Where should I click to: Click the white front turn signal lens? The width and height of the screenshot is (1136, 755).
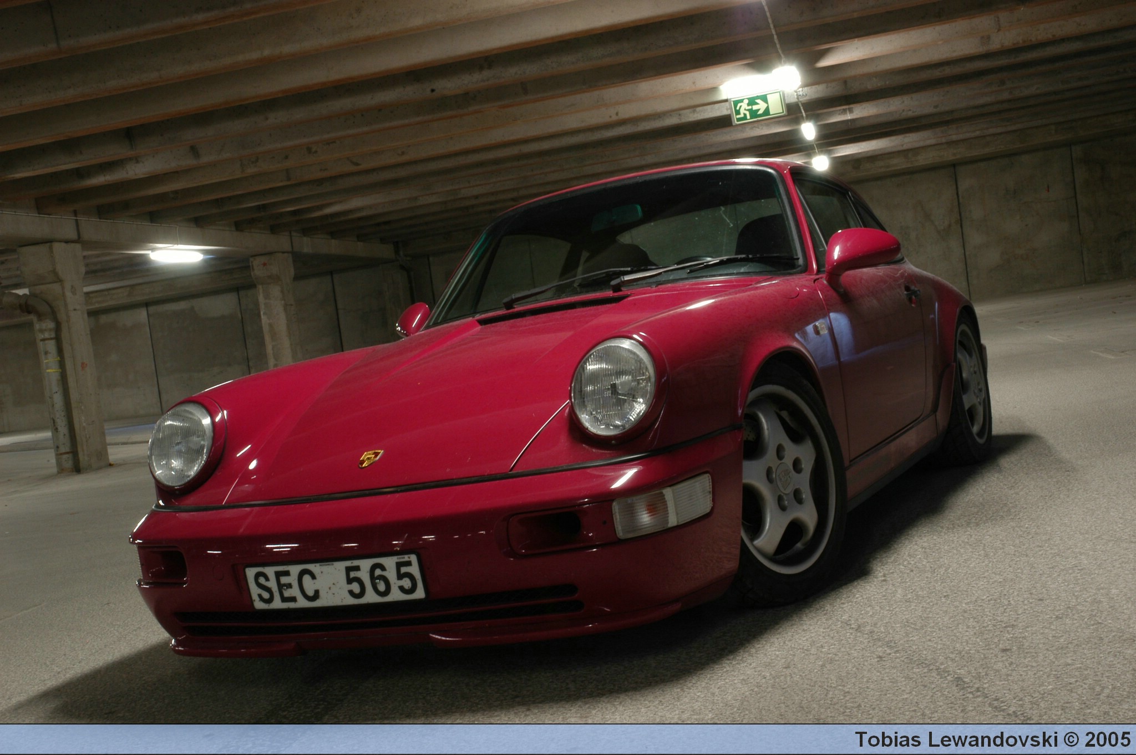click(x=662, y=505)
